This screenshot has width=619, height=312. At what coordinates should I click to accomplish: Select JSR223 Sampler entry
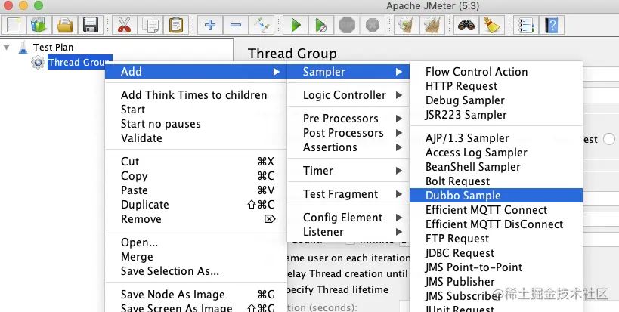[x=496, y=115]
